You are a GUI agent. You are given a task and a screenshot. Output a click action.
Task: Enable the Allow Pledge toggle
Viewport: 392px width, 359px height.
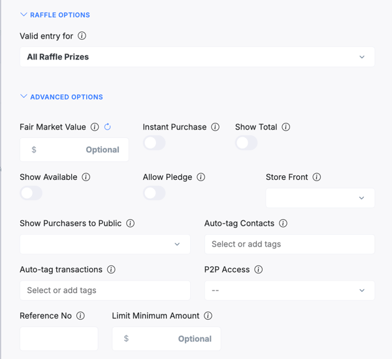[x=154, y=193]
